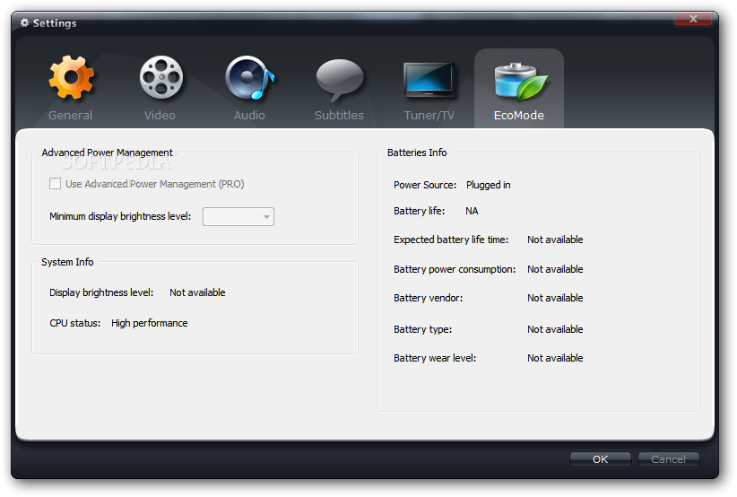This screenshot has height=497, width=737.
Task: Discard changes with the Cancel button
Action: pyautogui.click(x=668, y=459)
